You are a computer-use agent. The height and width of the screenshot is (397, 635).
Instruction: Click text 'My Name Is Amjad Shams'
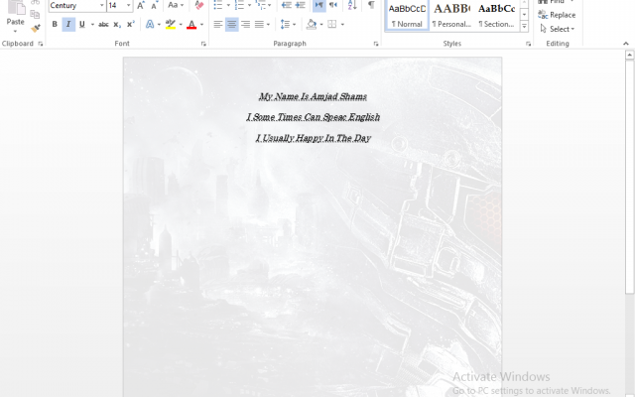[x=313, y=97]
